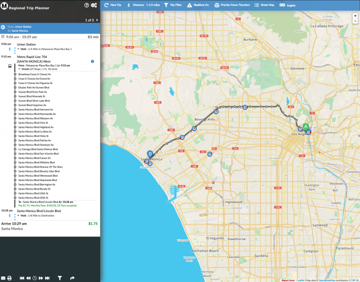360x282 pixels.
Task: Open the filter funnel in bottom bar
Action: click(x=59, y=278)
